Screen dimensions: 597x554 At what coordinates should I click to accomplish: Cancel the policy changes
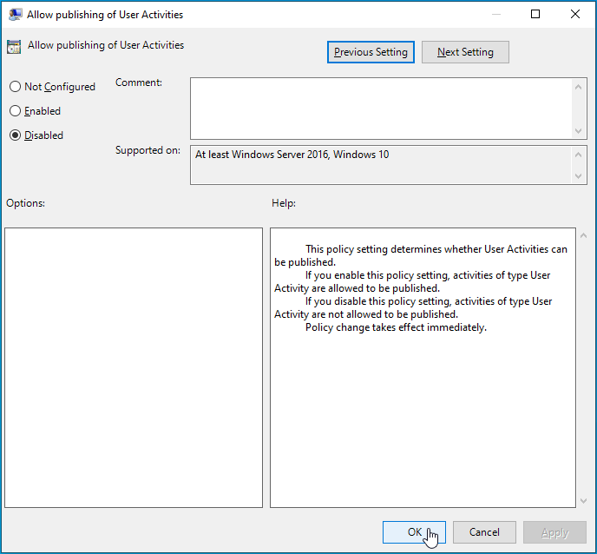tap(484, 532)
